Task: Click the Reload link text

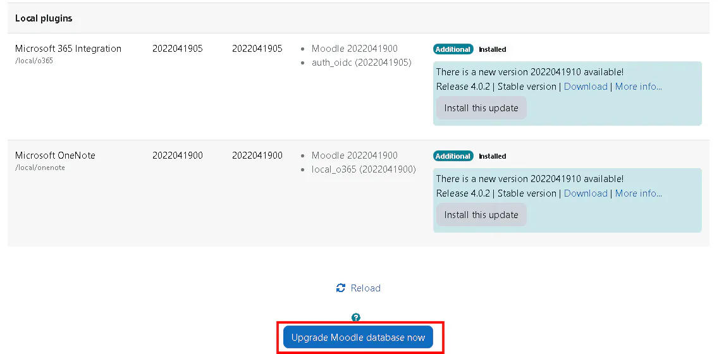Action: tap(366, 288)
